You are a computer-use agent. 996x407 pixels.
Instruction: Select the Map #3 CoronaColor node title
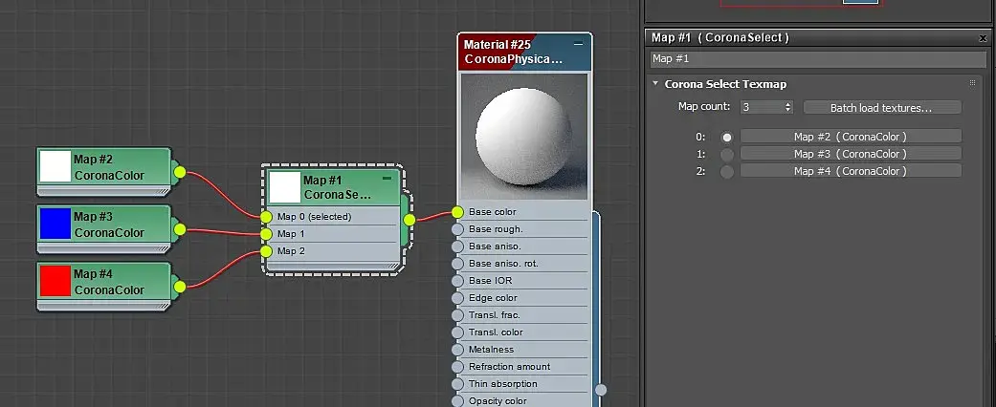point(109,225)
